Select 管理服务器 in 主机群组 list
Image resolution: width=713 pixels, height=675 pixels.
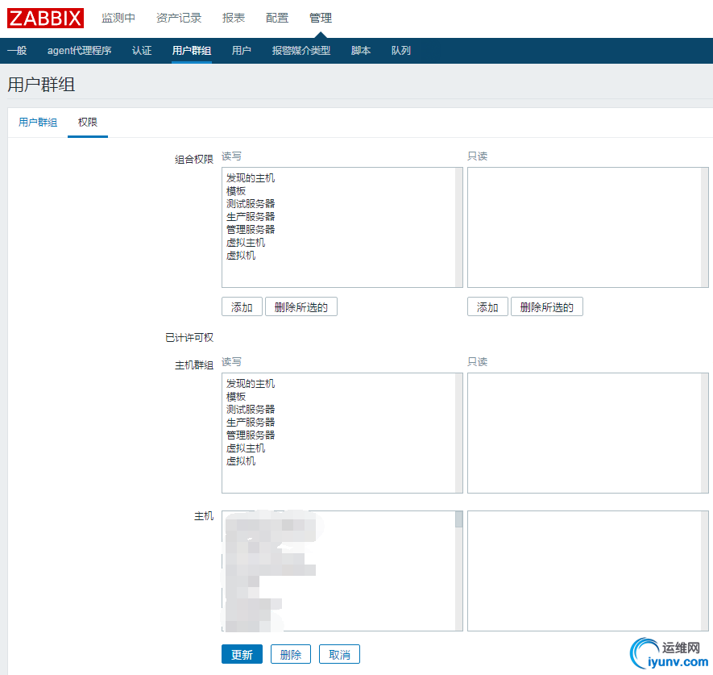pos(251,435)
